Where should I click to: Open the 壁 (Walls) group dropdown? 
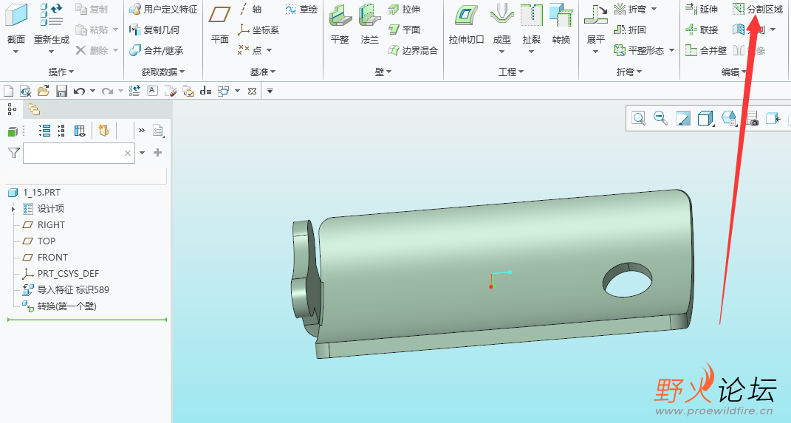383,72
